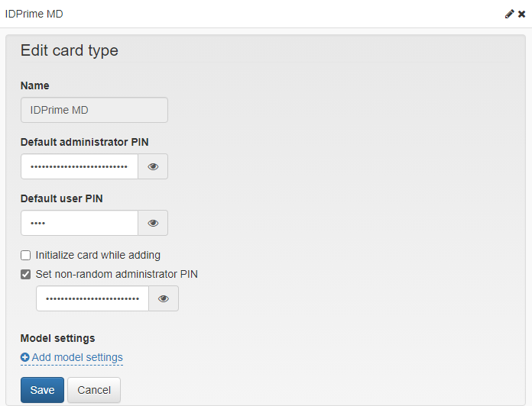Click the non-random administrator PIN input box
The height and width of the screenshot is (406, 532).
(x=92, y=298)
